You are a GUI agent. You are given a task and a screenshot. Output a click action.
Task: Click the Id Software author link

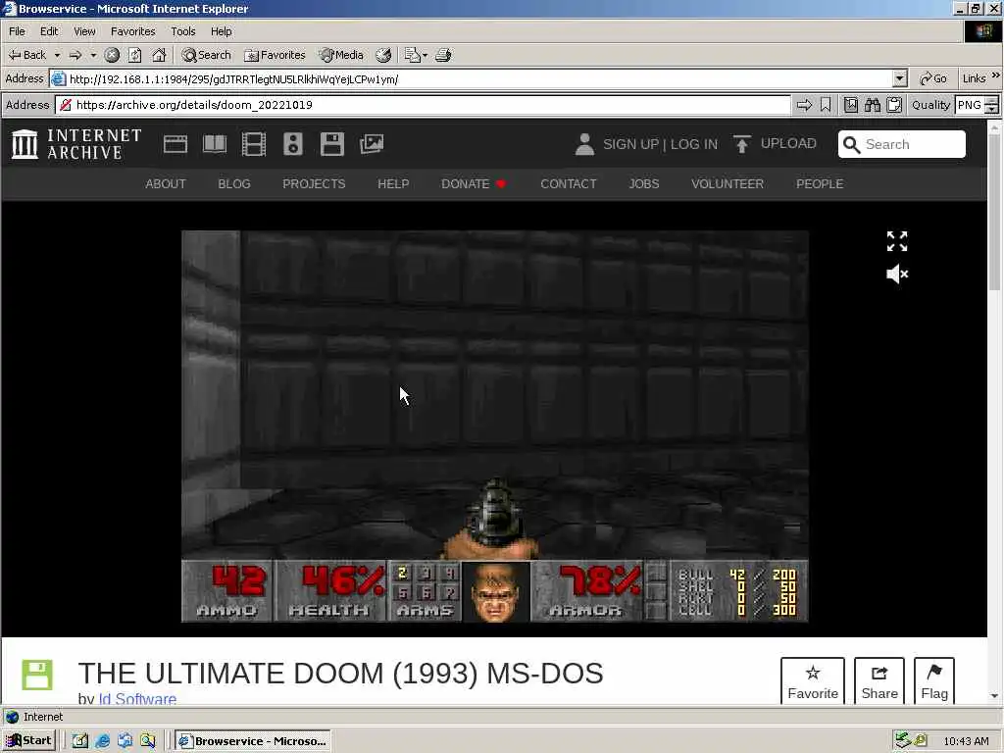point(137,698)
